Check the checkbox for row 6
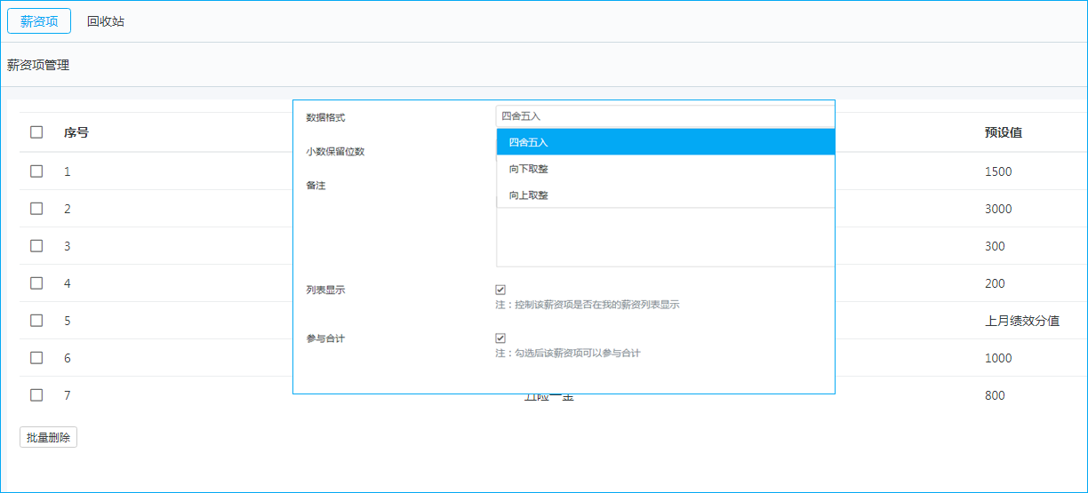 (x=36, y=358)
